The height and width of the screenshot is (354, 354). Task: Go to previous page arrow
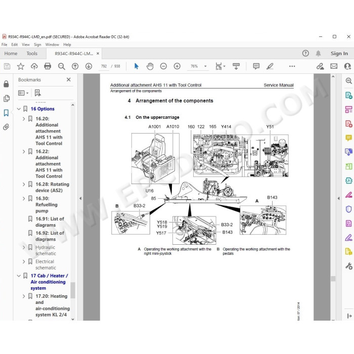click(75, 66)
